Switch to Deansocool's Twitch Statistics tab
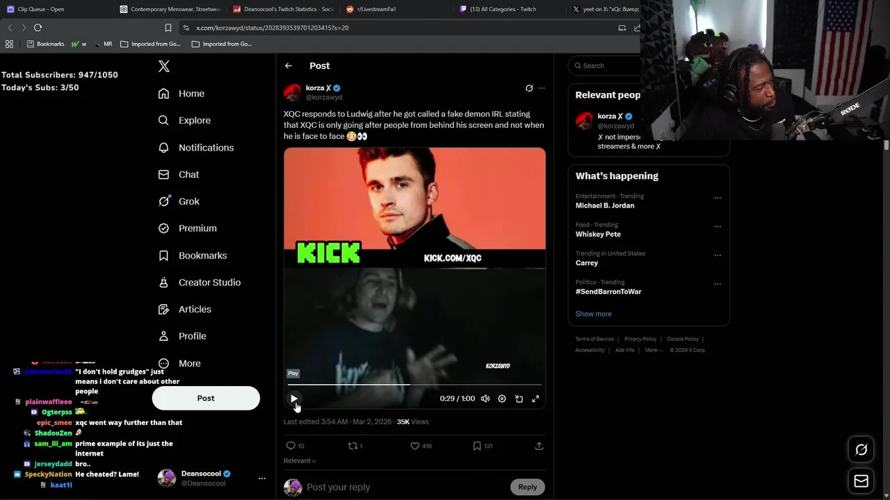890x500 pixels. click(x=283, y=9)
